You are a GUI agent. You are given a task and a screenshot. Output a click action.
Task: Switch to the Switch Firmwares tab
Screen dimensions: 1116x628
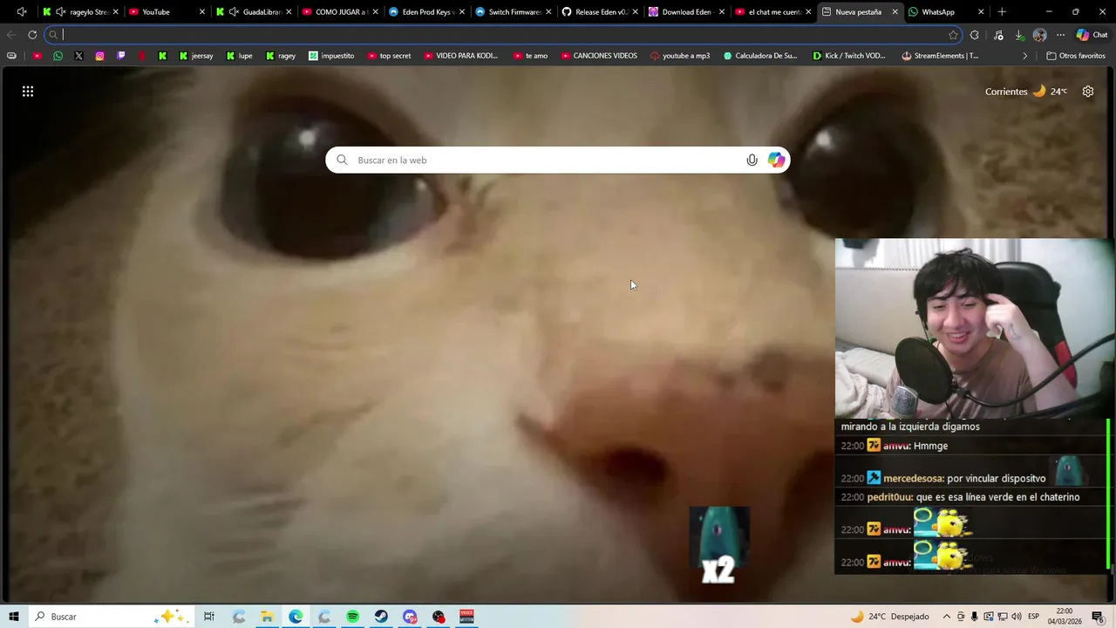pyautogui.click(x=512, y=12)
